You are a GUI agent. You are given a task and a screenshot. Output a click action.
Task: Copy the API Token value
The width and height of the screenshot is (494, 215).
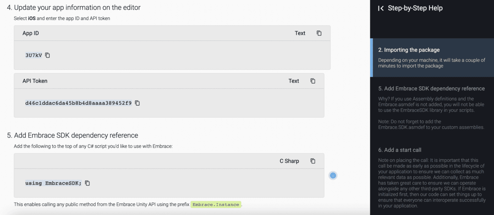coord(137,103)
